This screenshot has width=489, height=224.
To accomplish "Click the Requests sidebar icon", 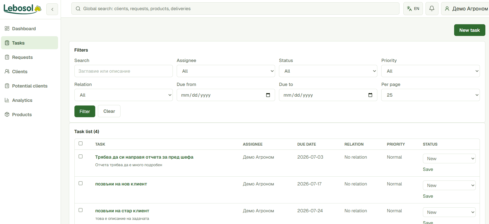I will tap(7, 57).
